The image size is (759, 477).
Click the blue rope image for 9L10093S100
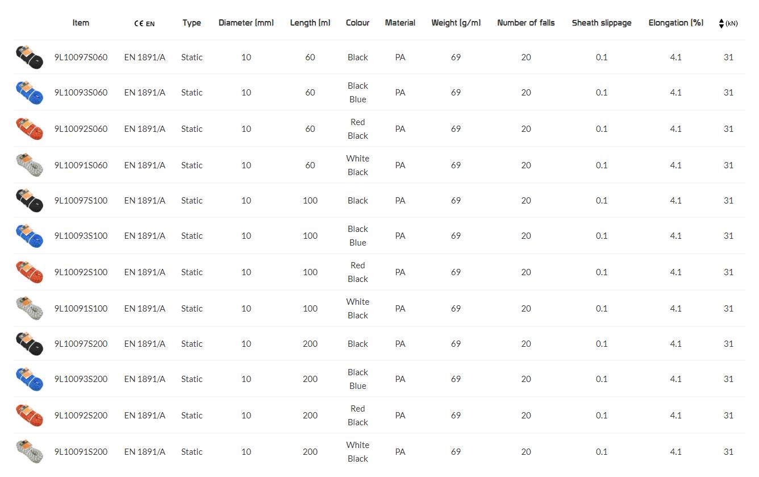[30, 236]
